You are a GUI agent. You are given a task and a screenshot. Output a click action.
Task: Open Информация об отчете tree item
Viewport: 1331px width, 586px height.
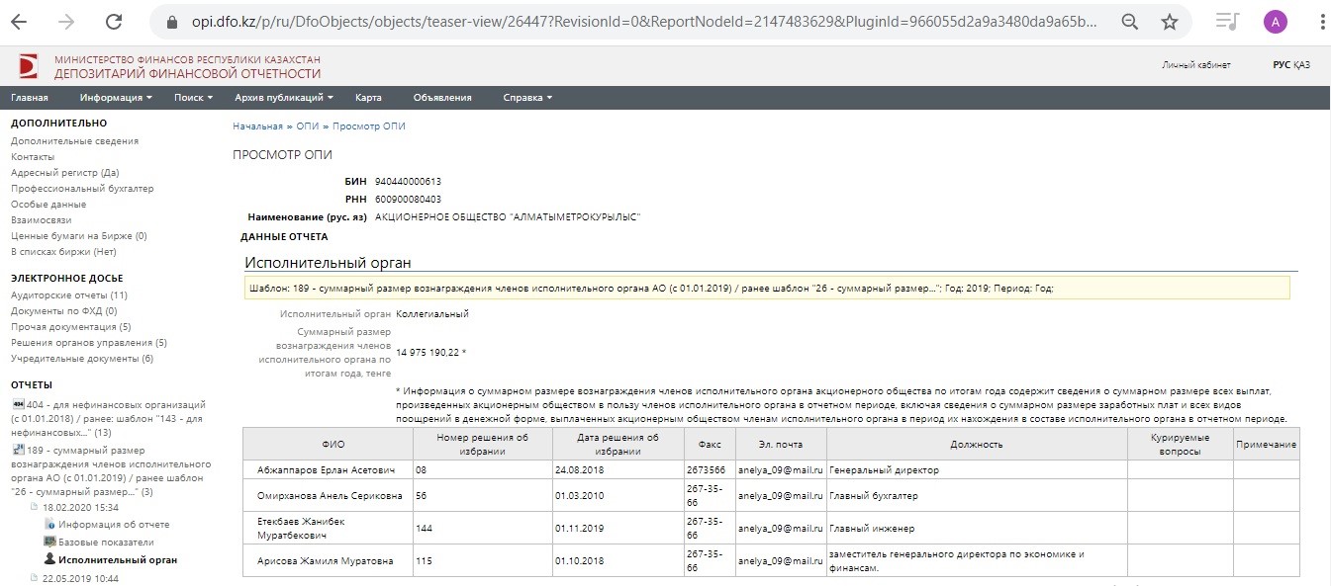[114, 525]
